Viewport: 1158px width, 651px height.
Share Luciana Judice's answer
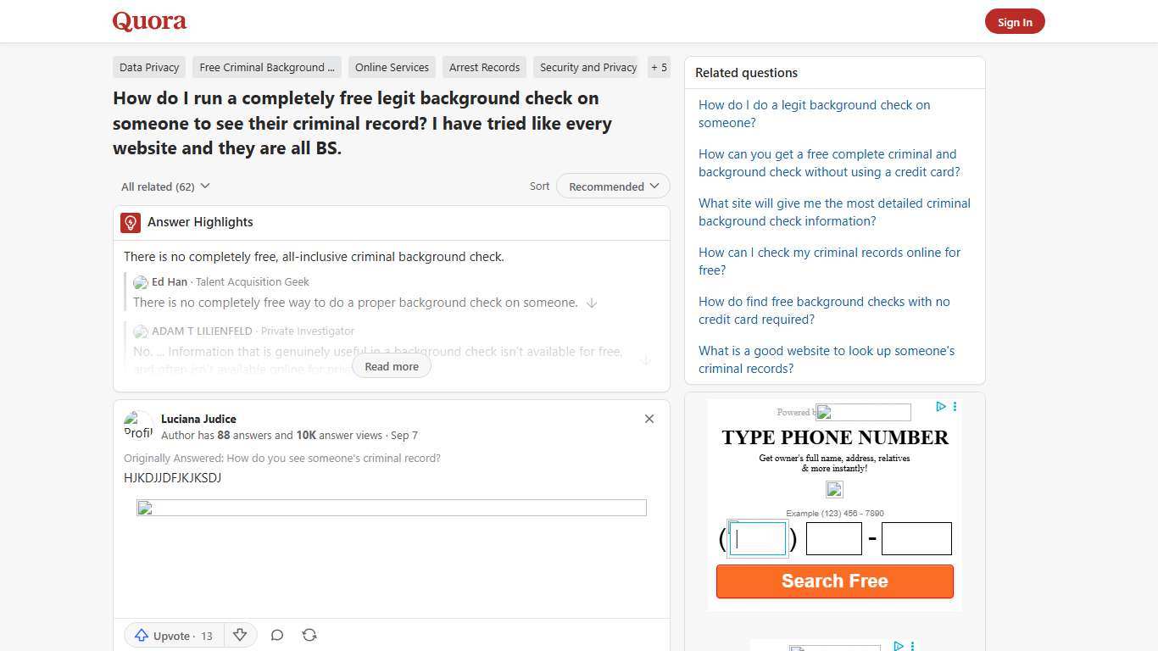309,635
